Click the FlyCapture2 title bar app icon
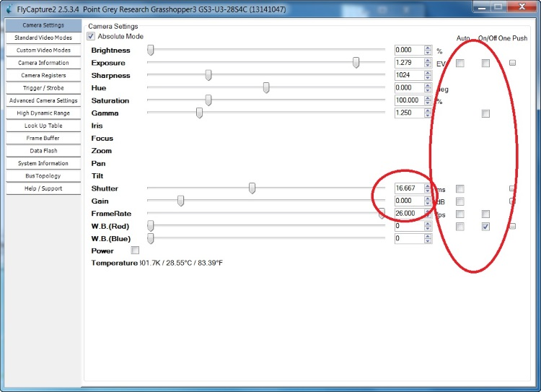541x392 pixels. pyautogui.click(x=9, y=9)
